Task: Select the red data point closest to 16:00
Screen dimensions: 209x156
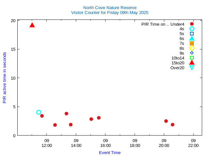Action: coord(99,118)
